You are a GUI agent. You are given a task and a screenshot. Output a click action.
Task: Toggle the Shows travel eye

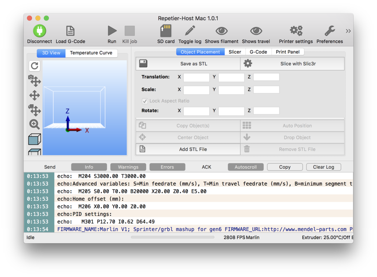tap(256, 31)
